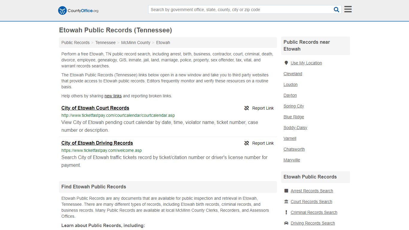
Task: Open Arrest Records Search
Action: pyautogui.click(x=312, y=191)
